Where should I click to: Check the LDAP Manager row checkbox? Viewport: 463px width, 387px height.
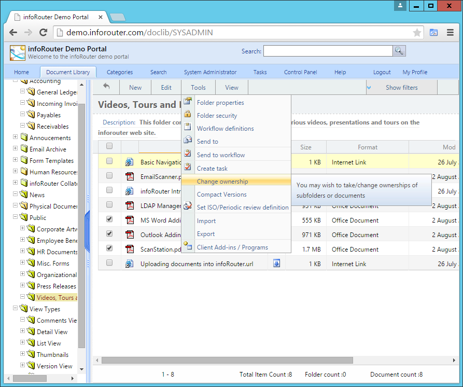pyautogui.click(x=109, y=204)
